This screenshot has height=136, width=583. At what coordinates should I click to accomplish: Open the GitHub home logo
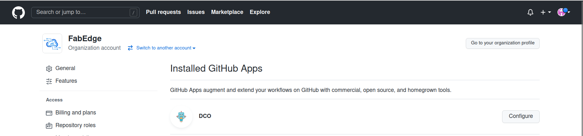(18, 12)
